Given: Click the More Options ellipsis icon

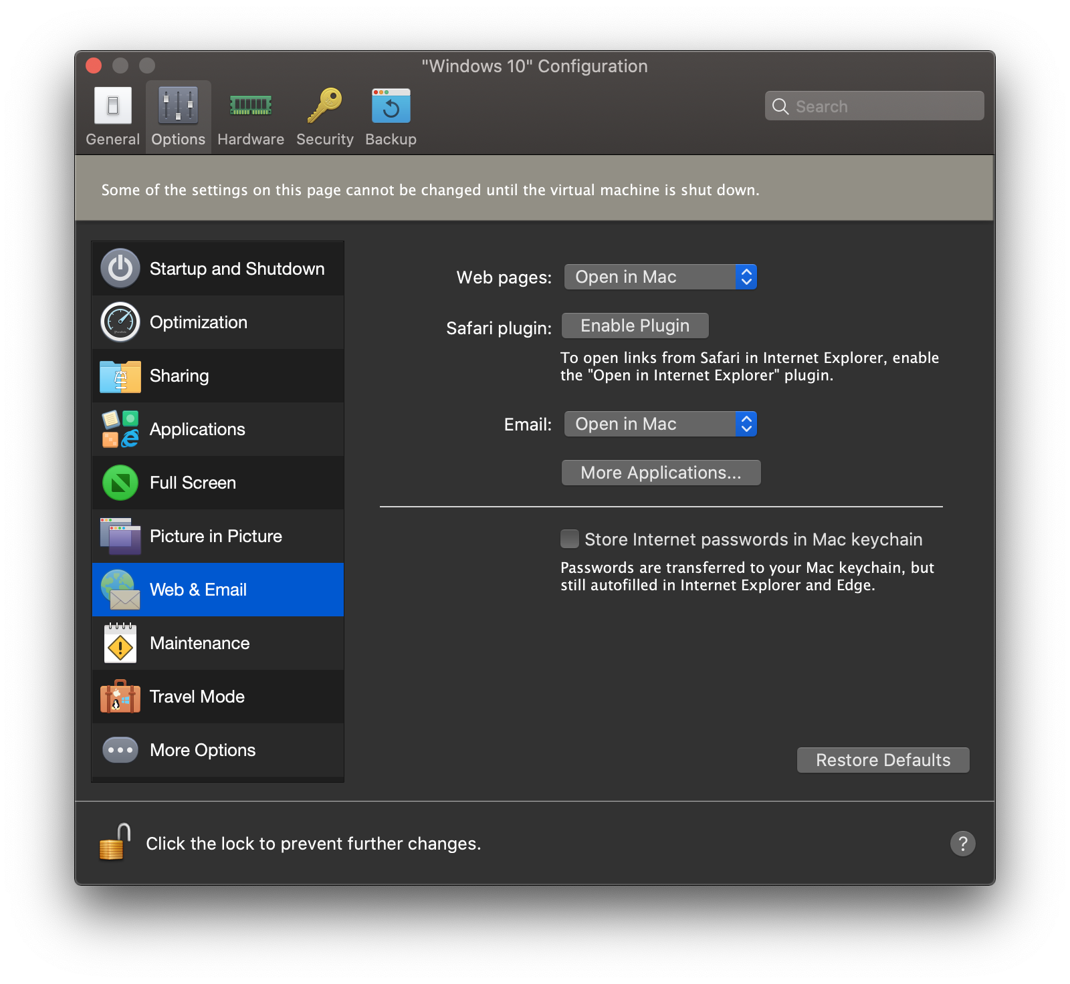Looking at the screenshot, I should 120,750.
